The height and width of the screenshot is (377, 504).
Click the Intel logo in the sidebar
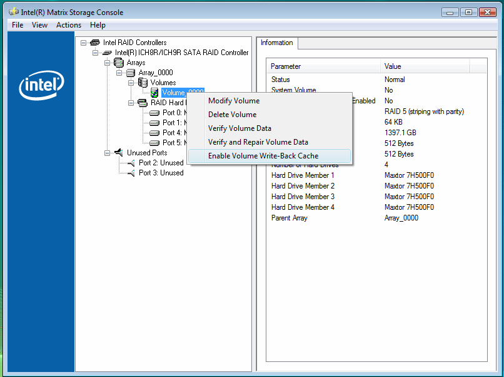[41, 85]
